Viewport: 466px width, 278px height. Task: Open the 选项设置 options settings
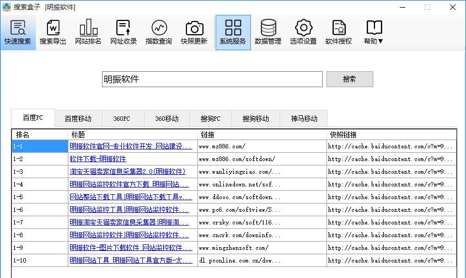click(x=303, y=33)
